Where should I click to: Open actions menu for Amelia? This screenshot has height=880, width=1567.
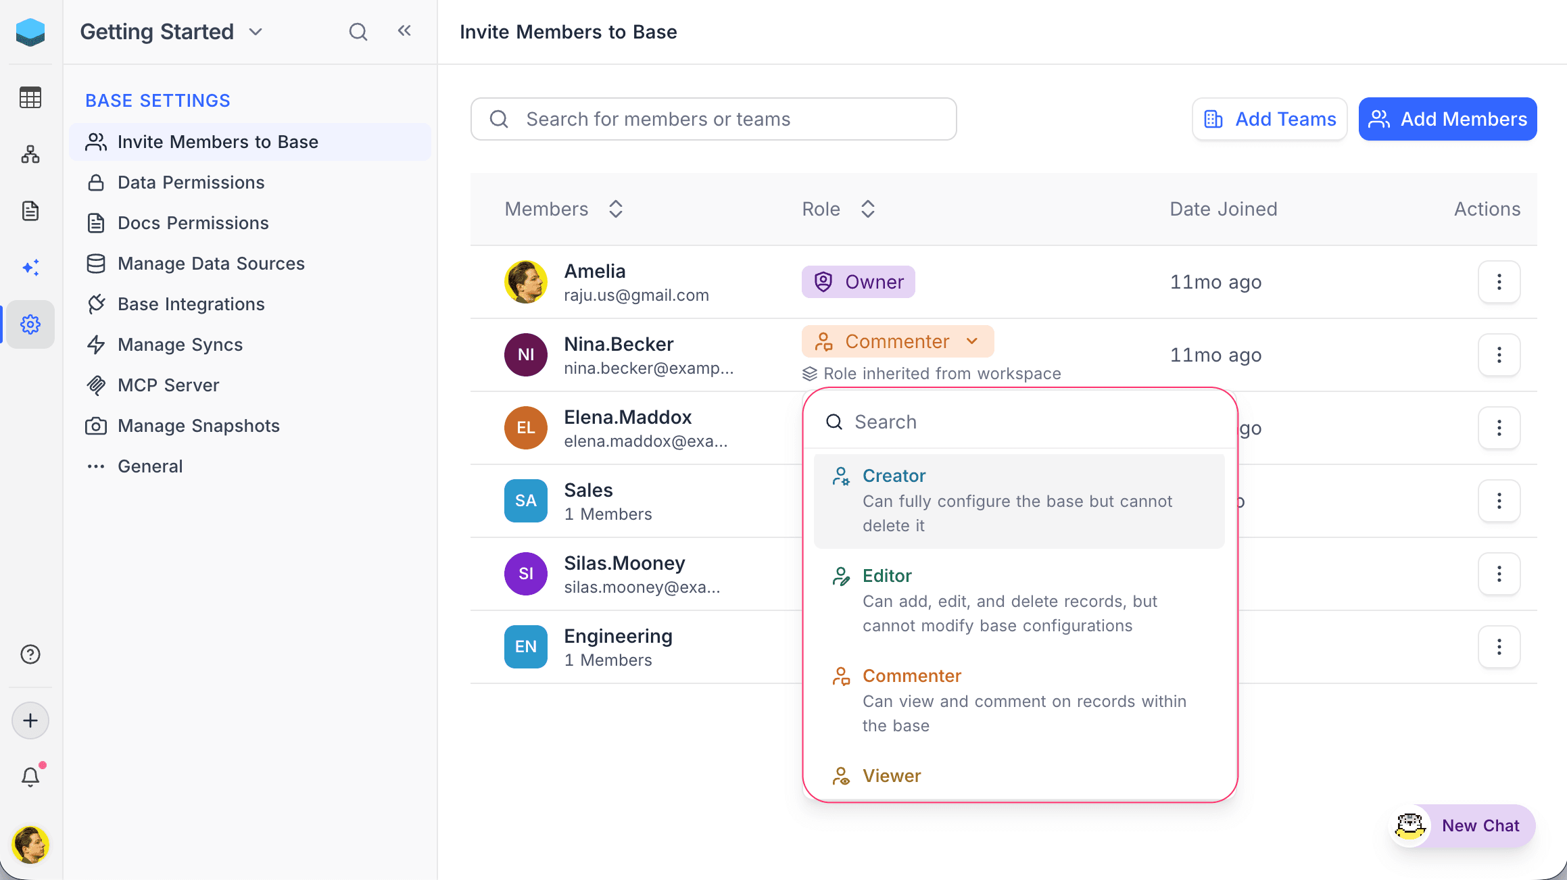point(1499,282)
